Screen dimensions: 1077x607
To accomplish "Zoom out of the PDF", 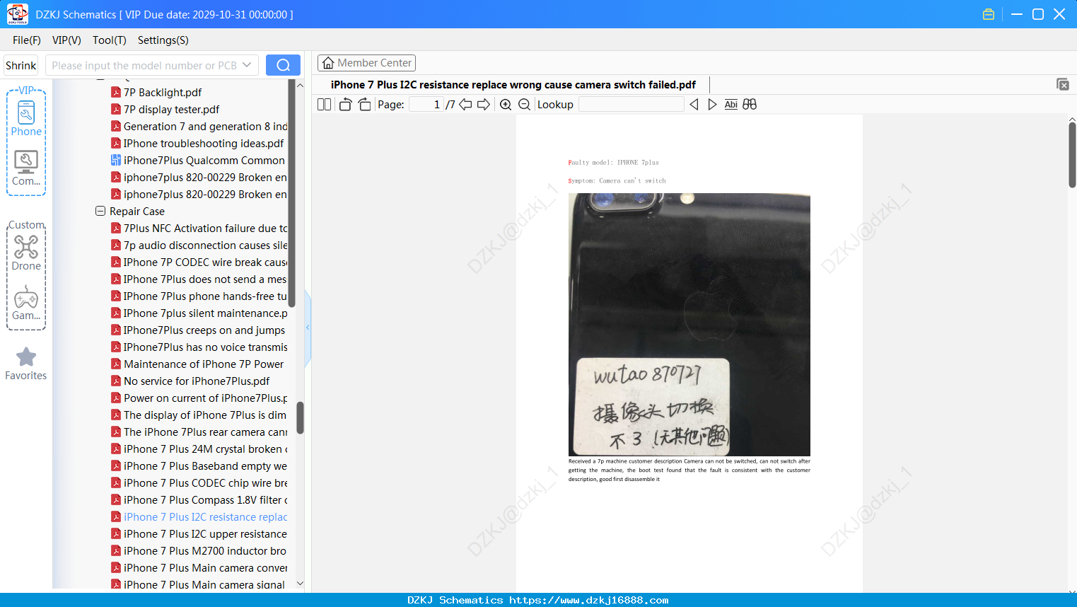I will [x=524, y=105].
